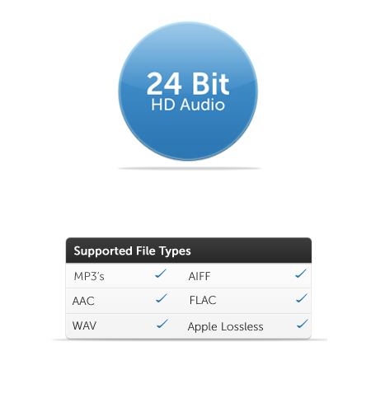Click the word "Supported" in table header
This screenshot has width=371, height=412.
tap(103, 251)
